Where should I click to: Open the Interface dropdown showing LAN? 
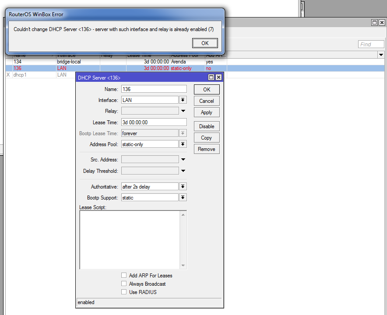coord(183,100)
